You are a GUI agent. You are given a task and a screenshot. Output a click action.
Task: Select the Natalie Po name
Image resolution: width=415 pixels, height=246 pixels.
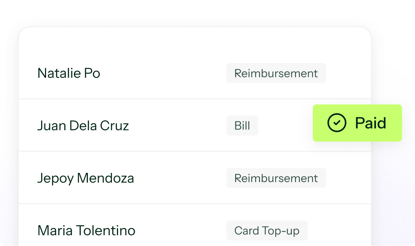click(x=69, y=73)
